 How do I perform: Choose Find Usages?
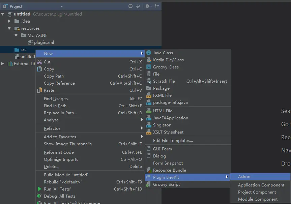point(90,99)
